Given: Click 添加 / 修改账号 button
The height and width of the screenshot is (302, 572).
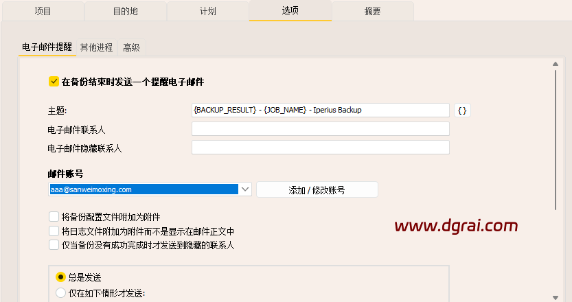Looking at the screenshot, I should point(317,190).
